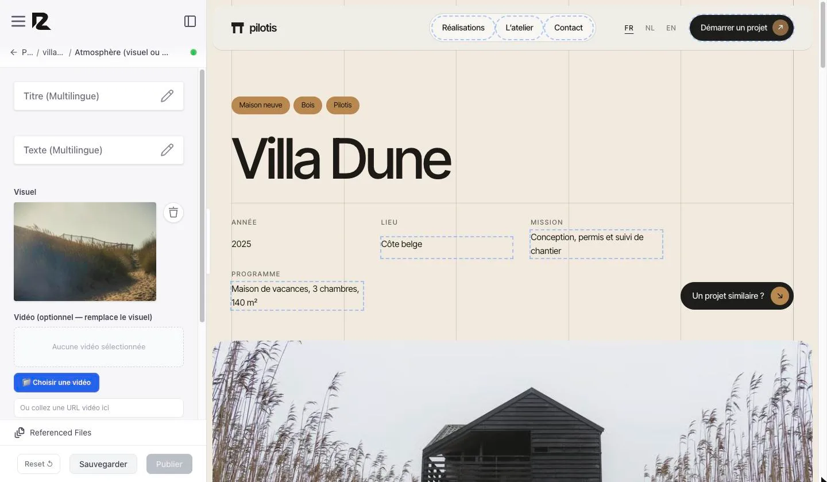Screen dimensions: 827x482
Task: Click Un projet similaire button
Action: tap(737, 296)
